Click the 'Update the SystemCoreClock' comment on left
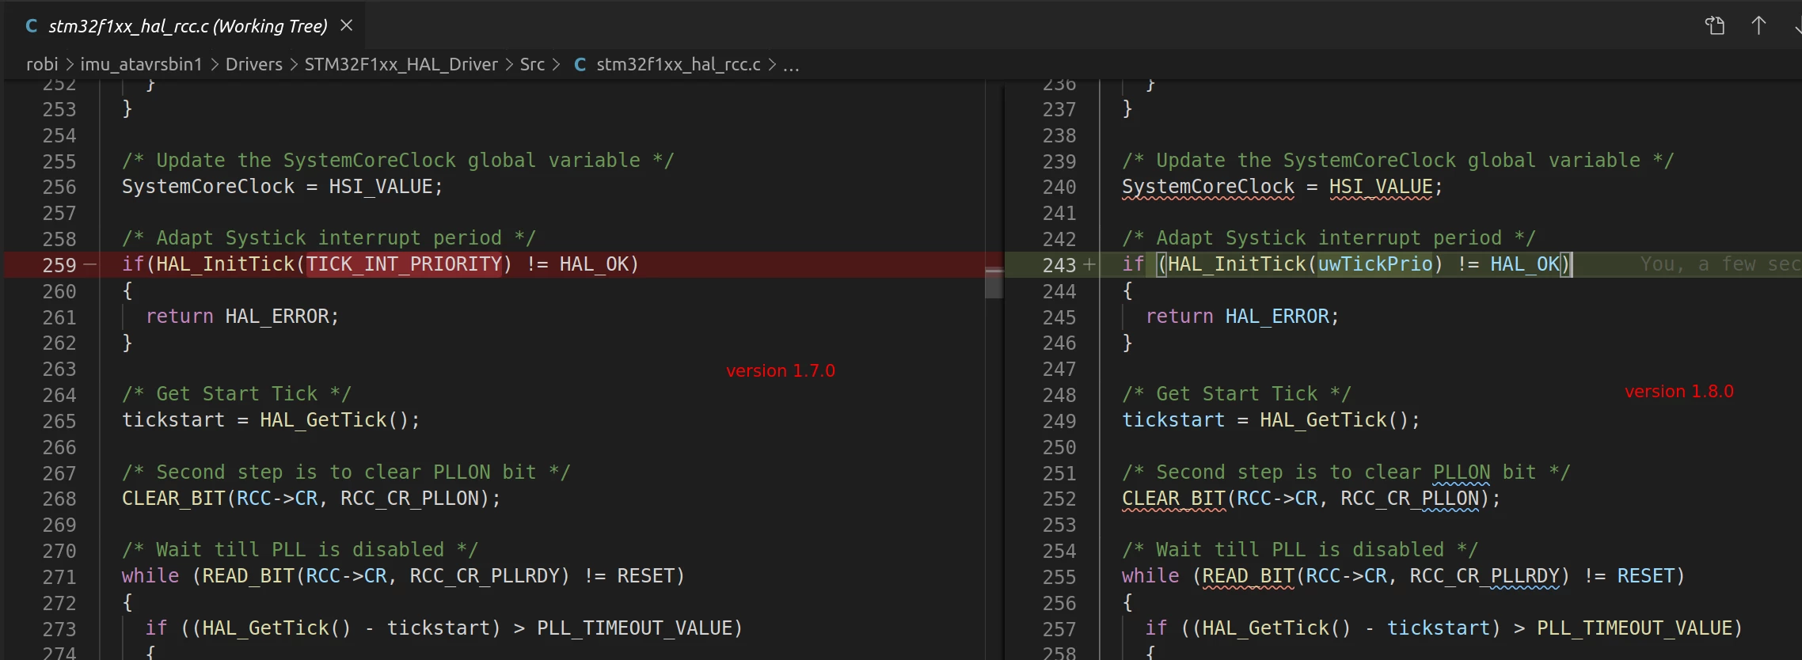 [x=397, y=161]
